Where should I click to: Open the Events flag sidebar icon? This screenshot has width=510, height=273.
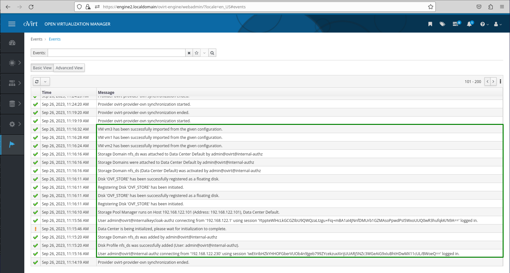click(x=12, y=145)
